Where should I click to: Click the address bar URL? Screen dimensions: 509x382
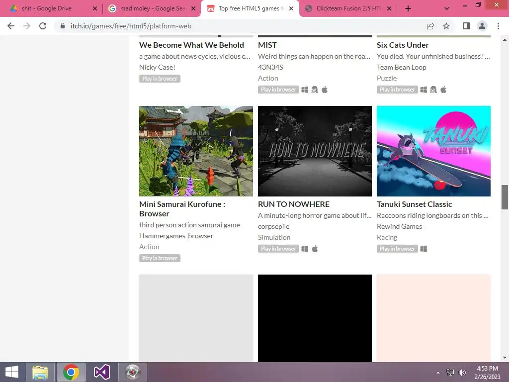(131, 26)
